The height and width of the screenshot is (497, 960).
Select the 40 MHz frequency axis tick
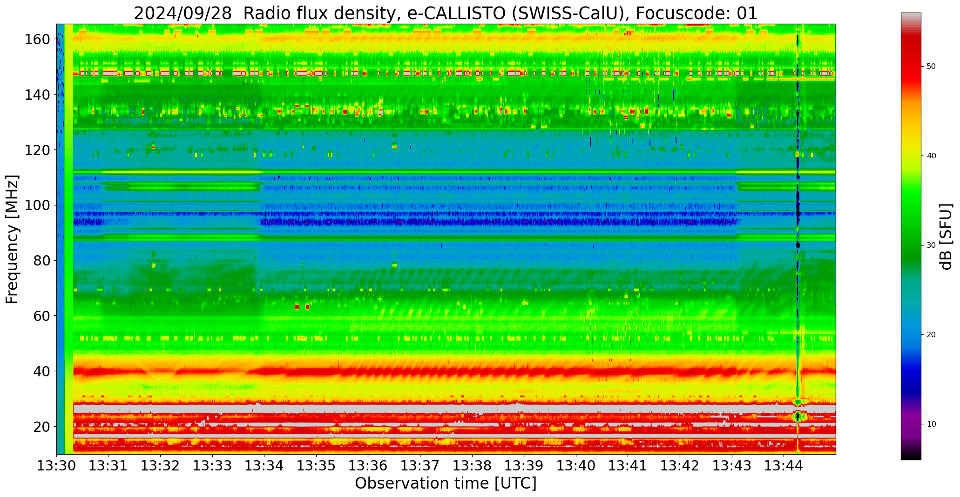41,371
